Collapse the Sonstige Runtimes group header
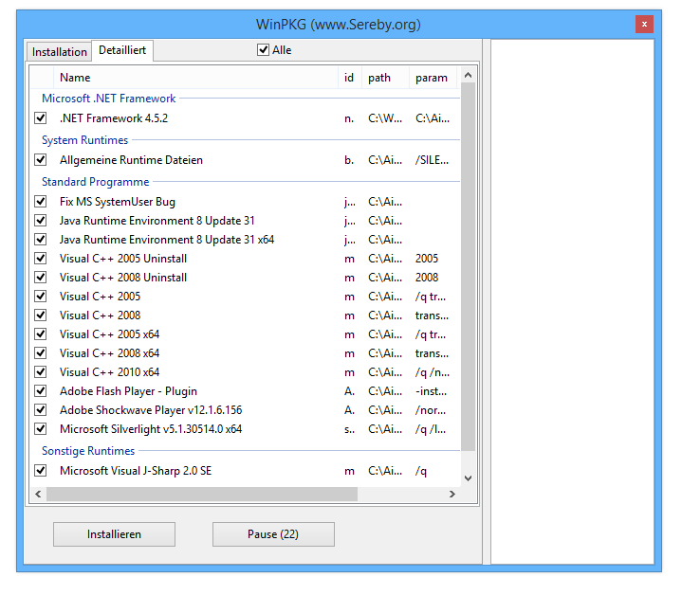 pyautogui.click(x=88, y=451)
